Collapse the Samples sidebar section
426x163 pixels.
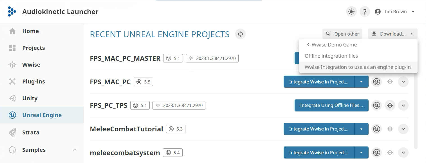click(x=75, y=150)
